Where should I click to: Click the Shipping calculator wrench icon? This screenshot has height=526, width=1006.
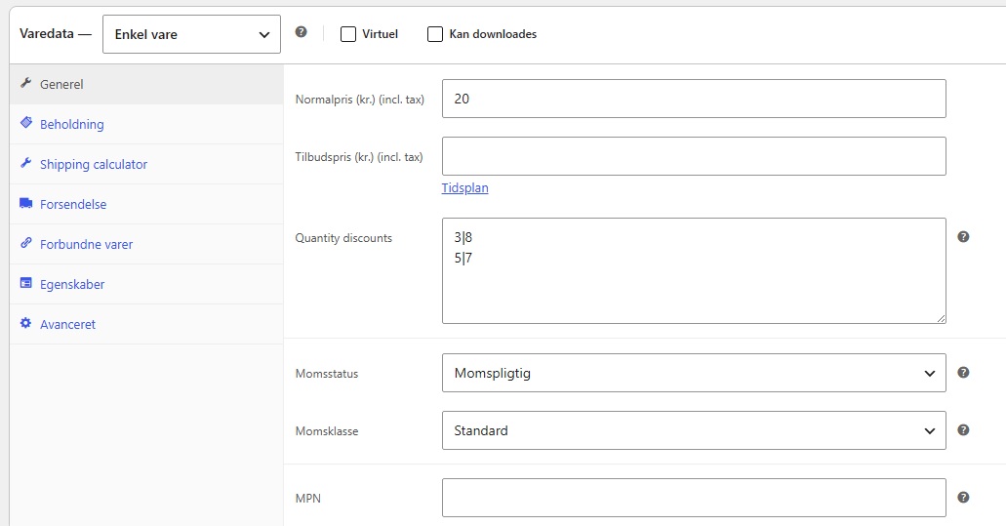(25, 163)
